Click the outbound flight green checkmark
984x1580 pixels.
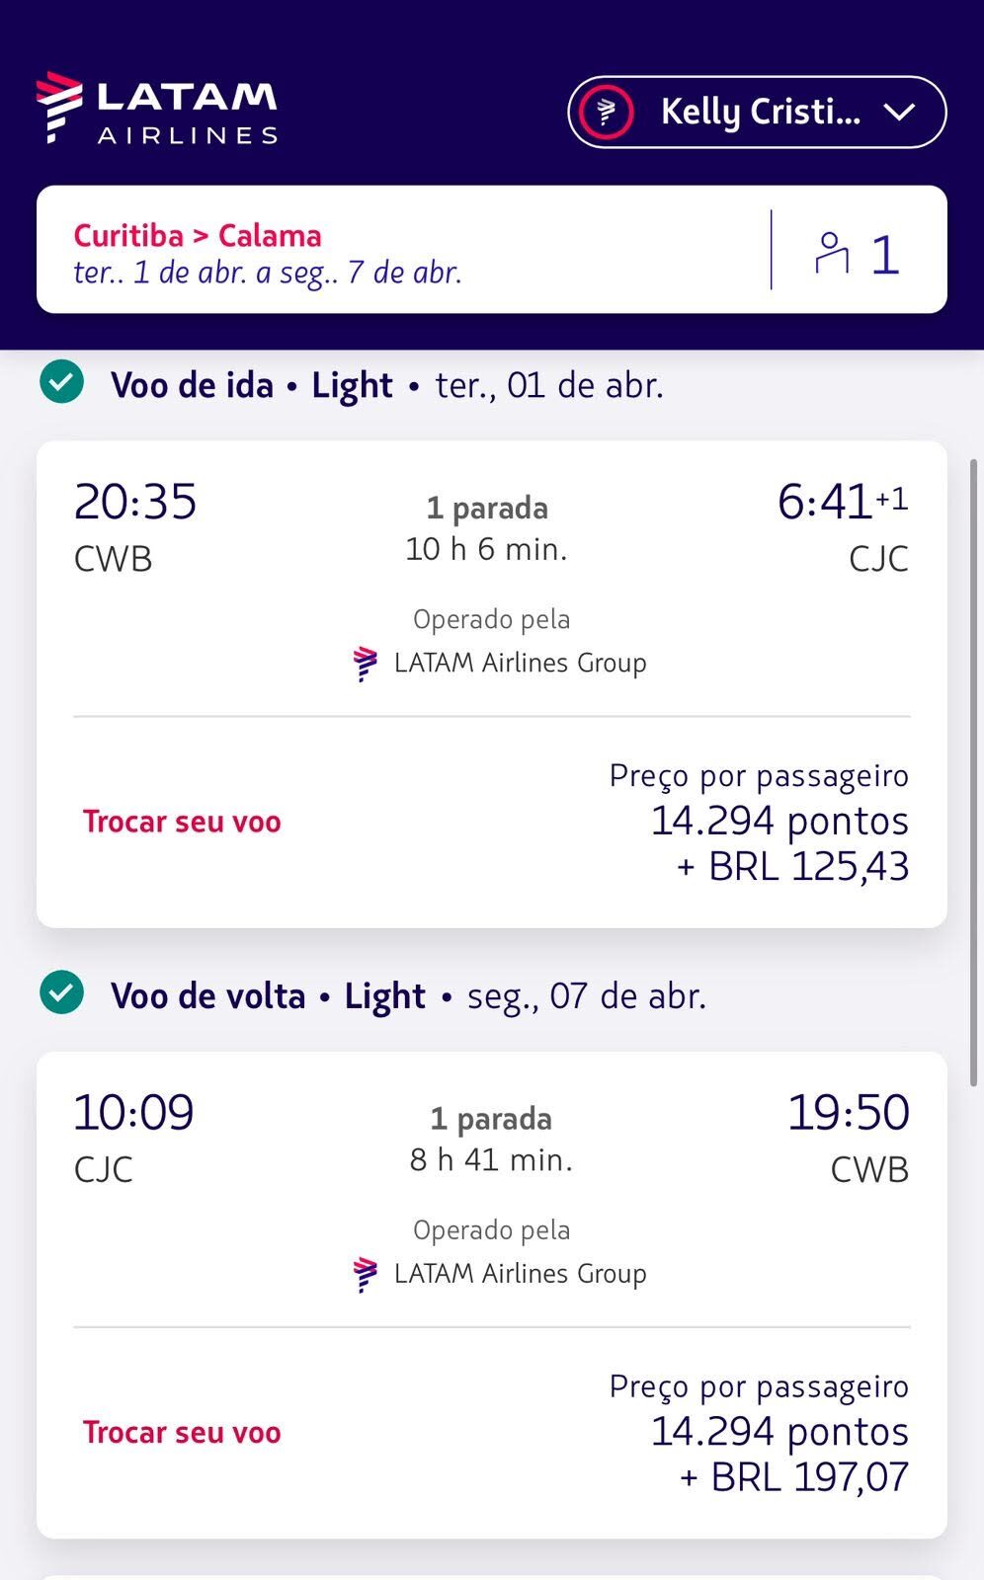coord(62,383)
